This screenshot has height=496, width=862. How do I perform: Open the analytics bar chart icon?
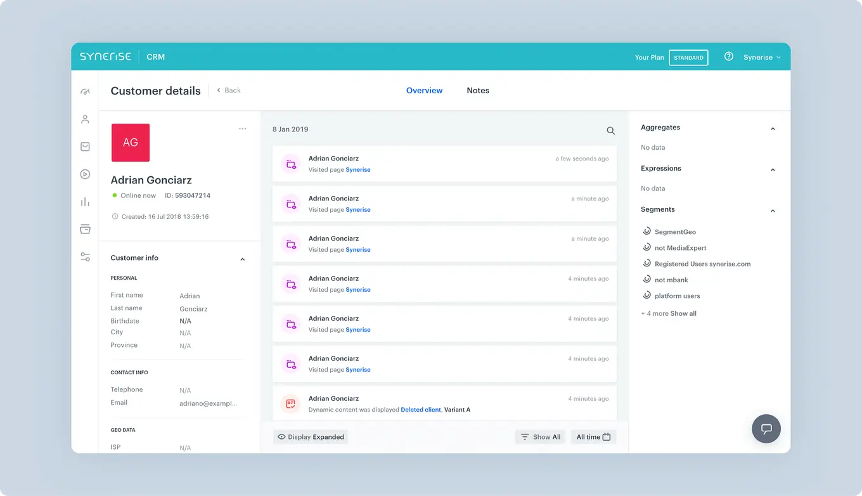[x=85, y=201]
